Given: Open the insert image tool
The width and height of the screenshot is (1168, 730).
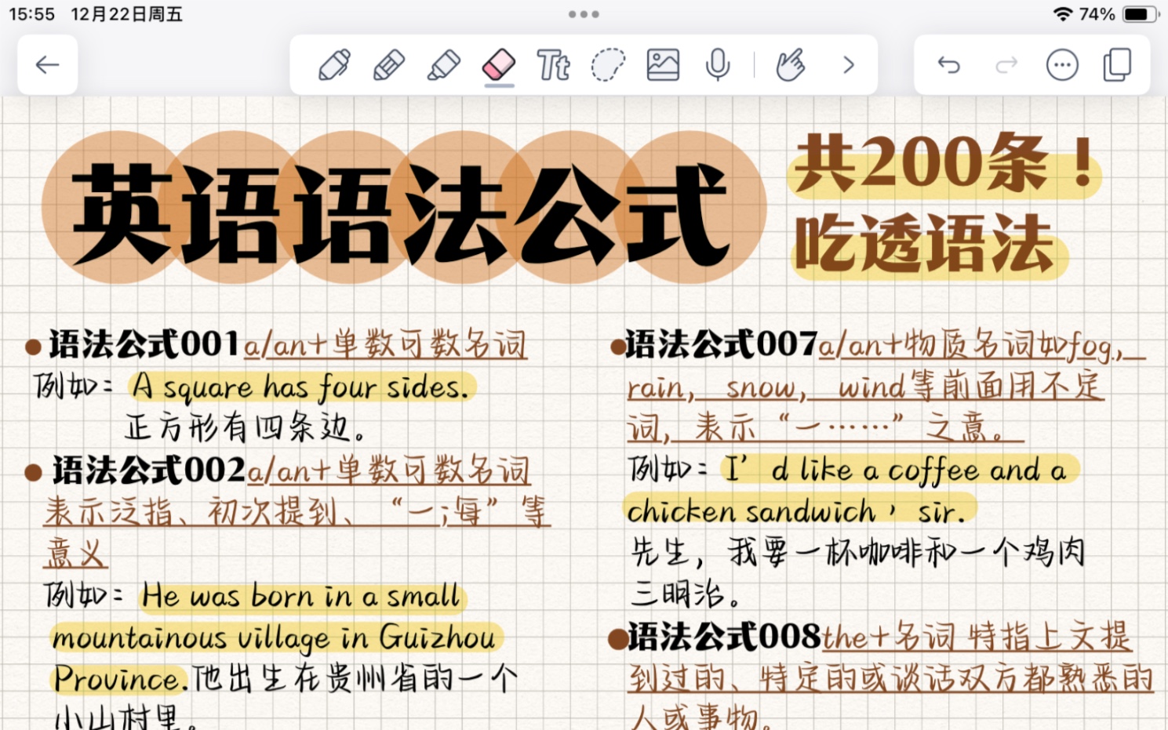Looking at the screenshot, I should (663, 65).
